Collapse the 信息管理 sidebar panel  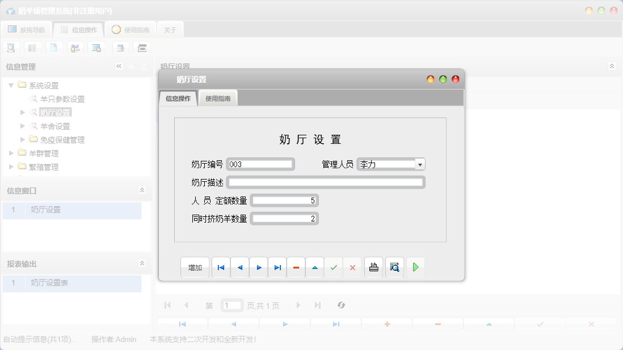click(x=119, y=66)
